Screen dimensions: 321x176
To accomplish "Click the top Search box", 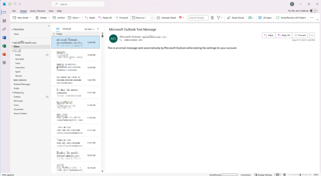I will [78, 4].
